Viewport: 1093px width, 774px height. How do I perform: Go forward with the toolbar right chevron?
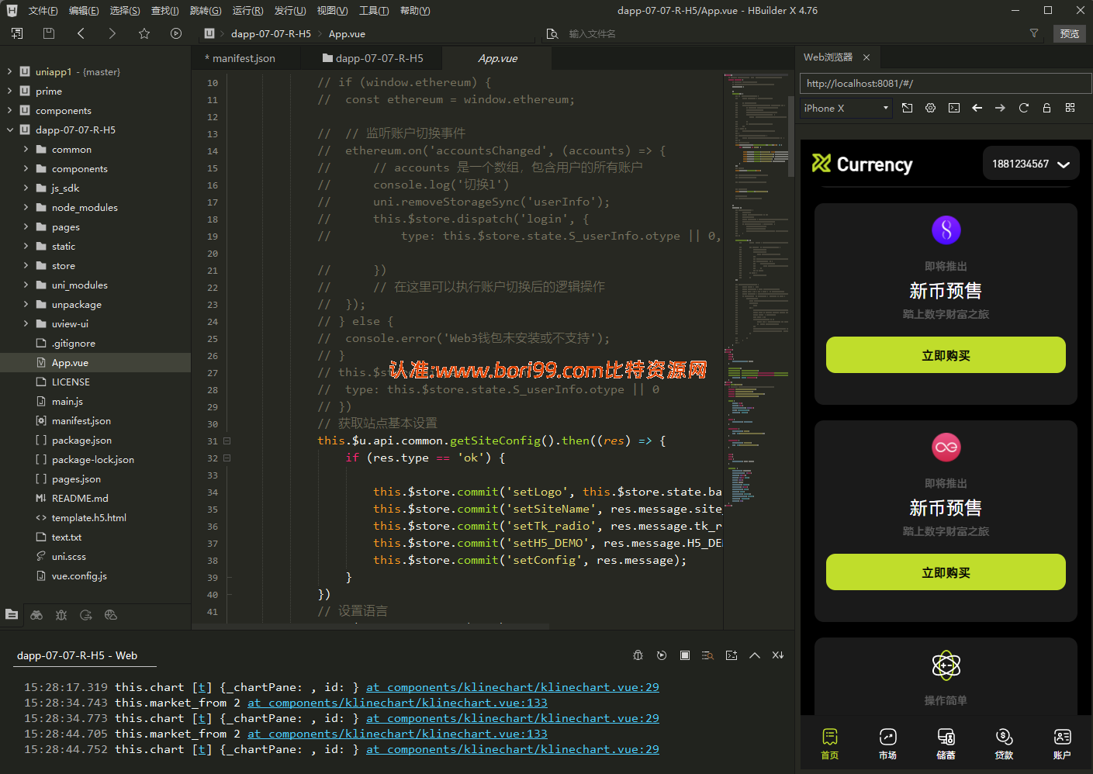point(112,33)
